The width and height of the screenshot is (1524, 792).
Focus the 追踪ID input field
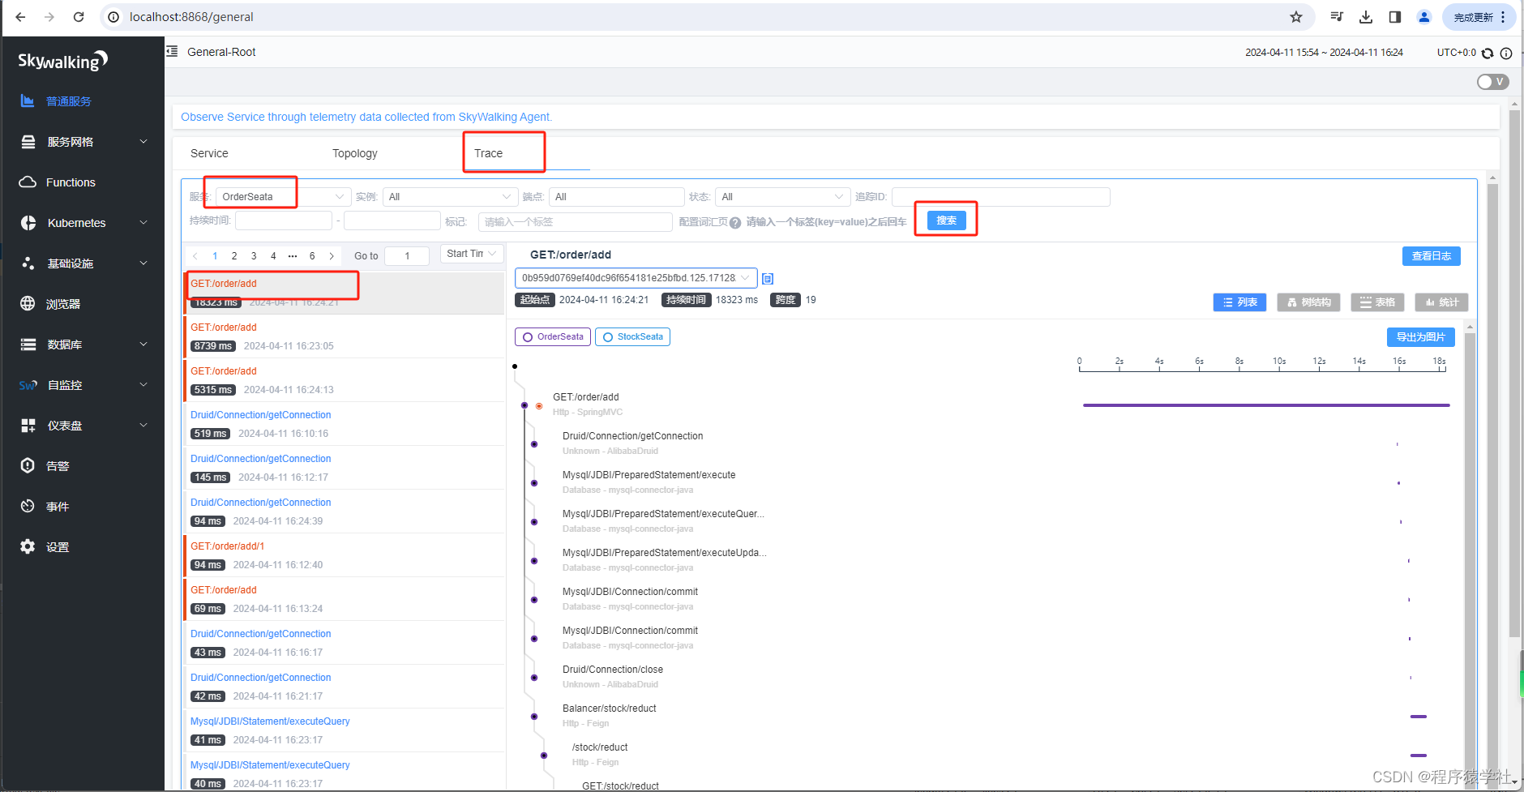tap(1000, 197)
